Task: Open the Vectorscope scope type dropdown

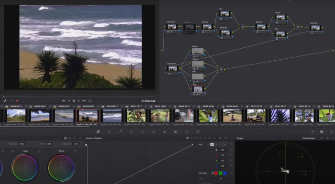Action: (310, 138)
